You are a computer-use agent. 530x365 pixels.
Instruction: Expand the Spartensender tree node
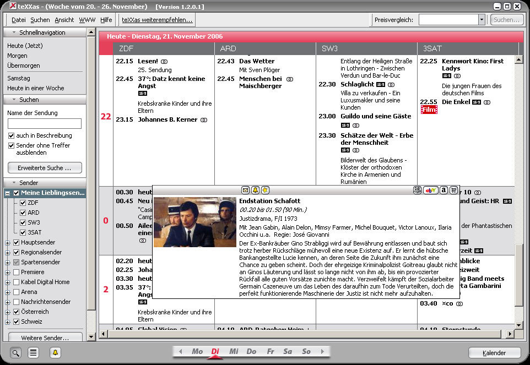point(7,263)
